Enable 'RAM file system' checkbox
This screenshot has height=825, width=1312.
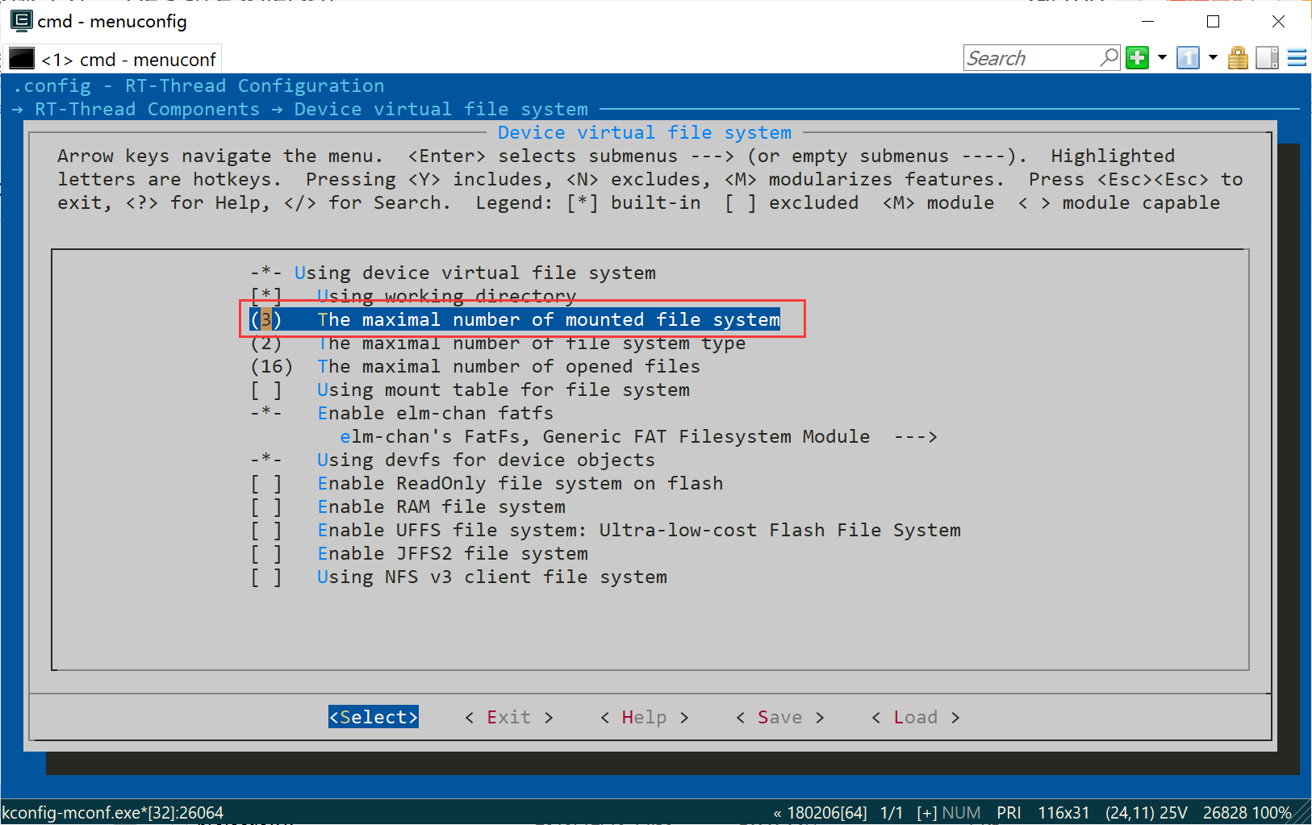pos(407,506)
